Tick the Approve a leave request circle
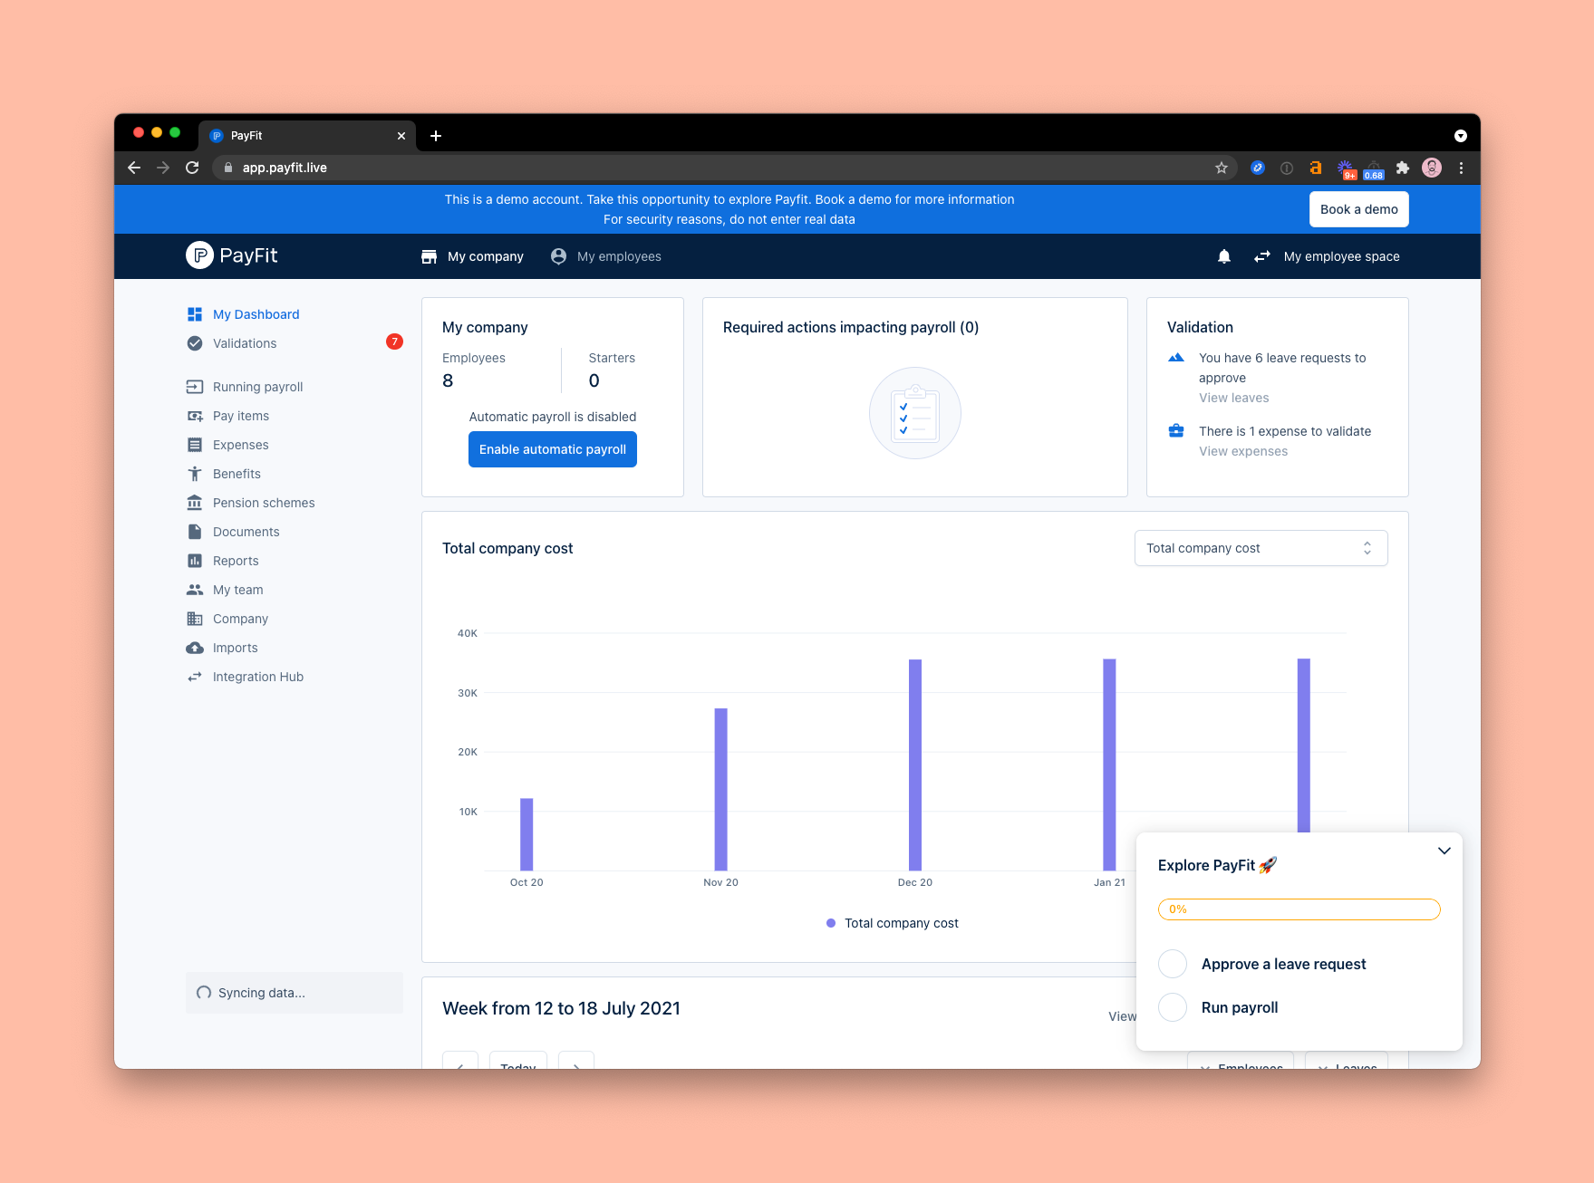 1173,964
